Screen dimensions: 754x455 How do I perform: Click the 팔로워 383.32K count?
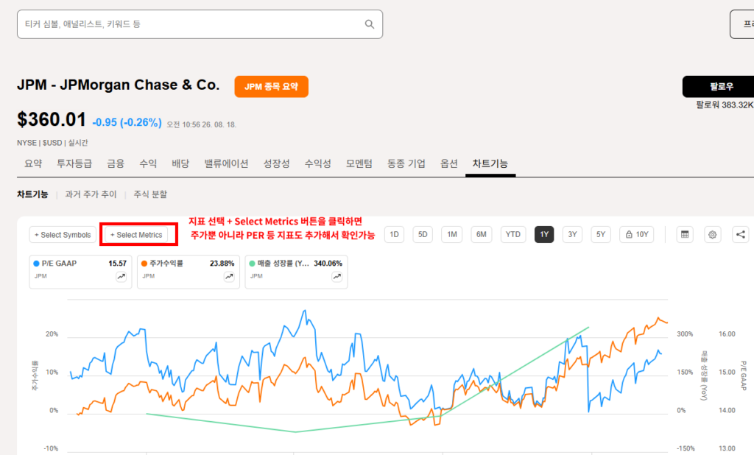click(725, 105)
